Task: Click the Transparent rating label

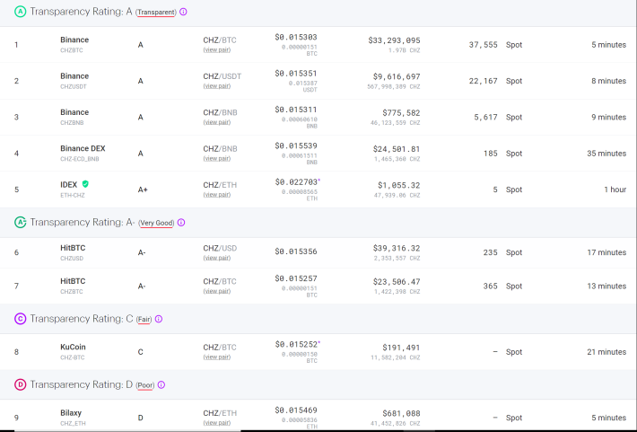Action: coord(156,13)
